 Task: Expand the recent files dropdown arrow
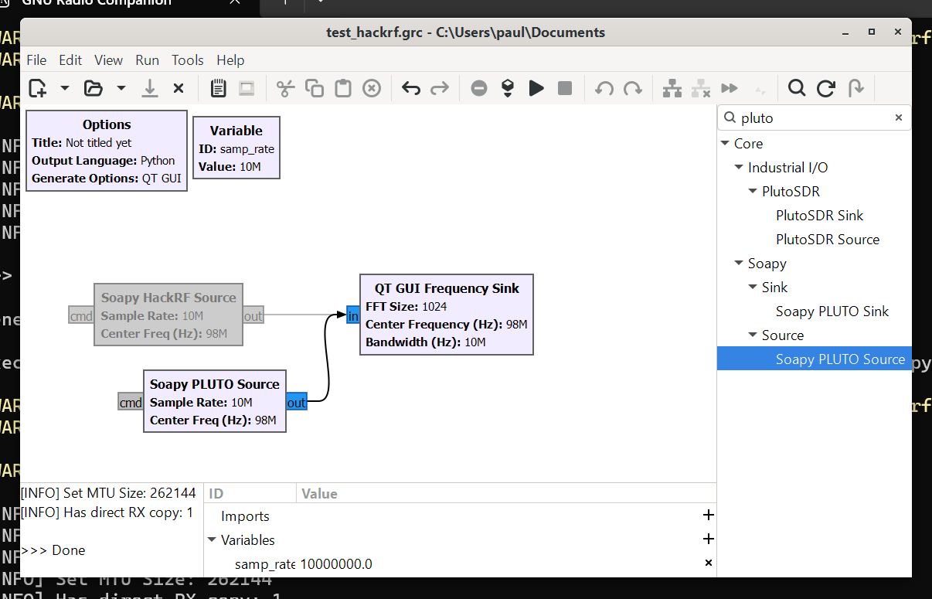(121, 88)
